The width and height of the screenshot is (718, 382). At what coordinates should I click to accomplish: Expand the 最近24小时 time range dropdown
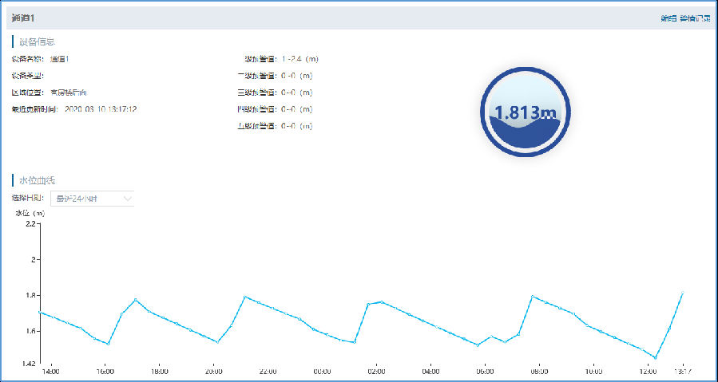(92, 199)
